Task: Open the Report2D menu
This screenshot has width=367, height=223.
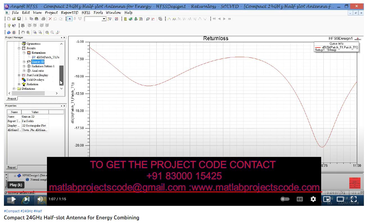Action: point(69,13)
